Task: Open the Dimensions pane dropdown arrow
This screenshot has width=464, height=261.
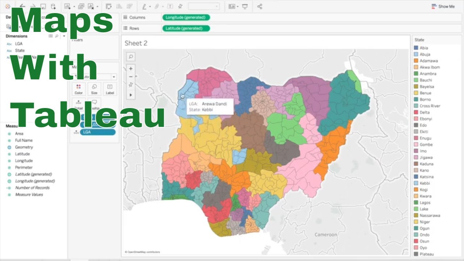Action: [x=64, y=36]
